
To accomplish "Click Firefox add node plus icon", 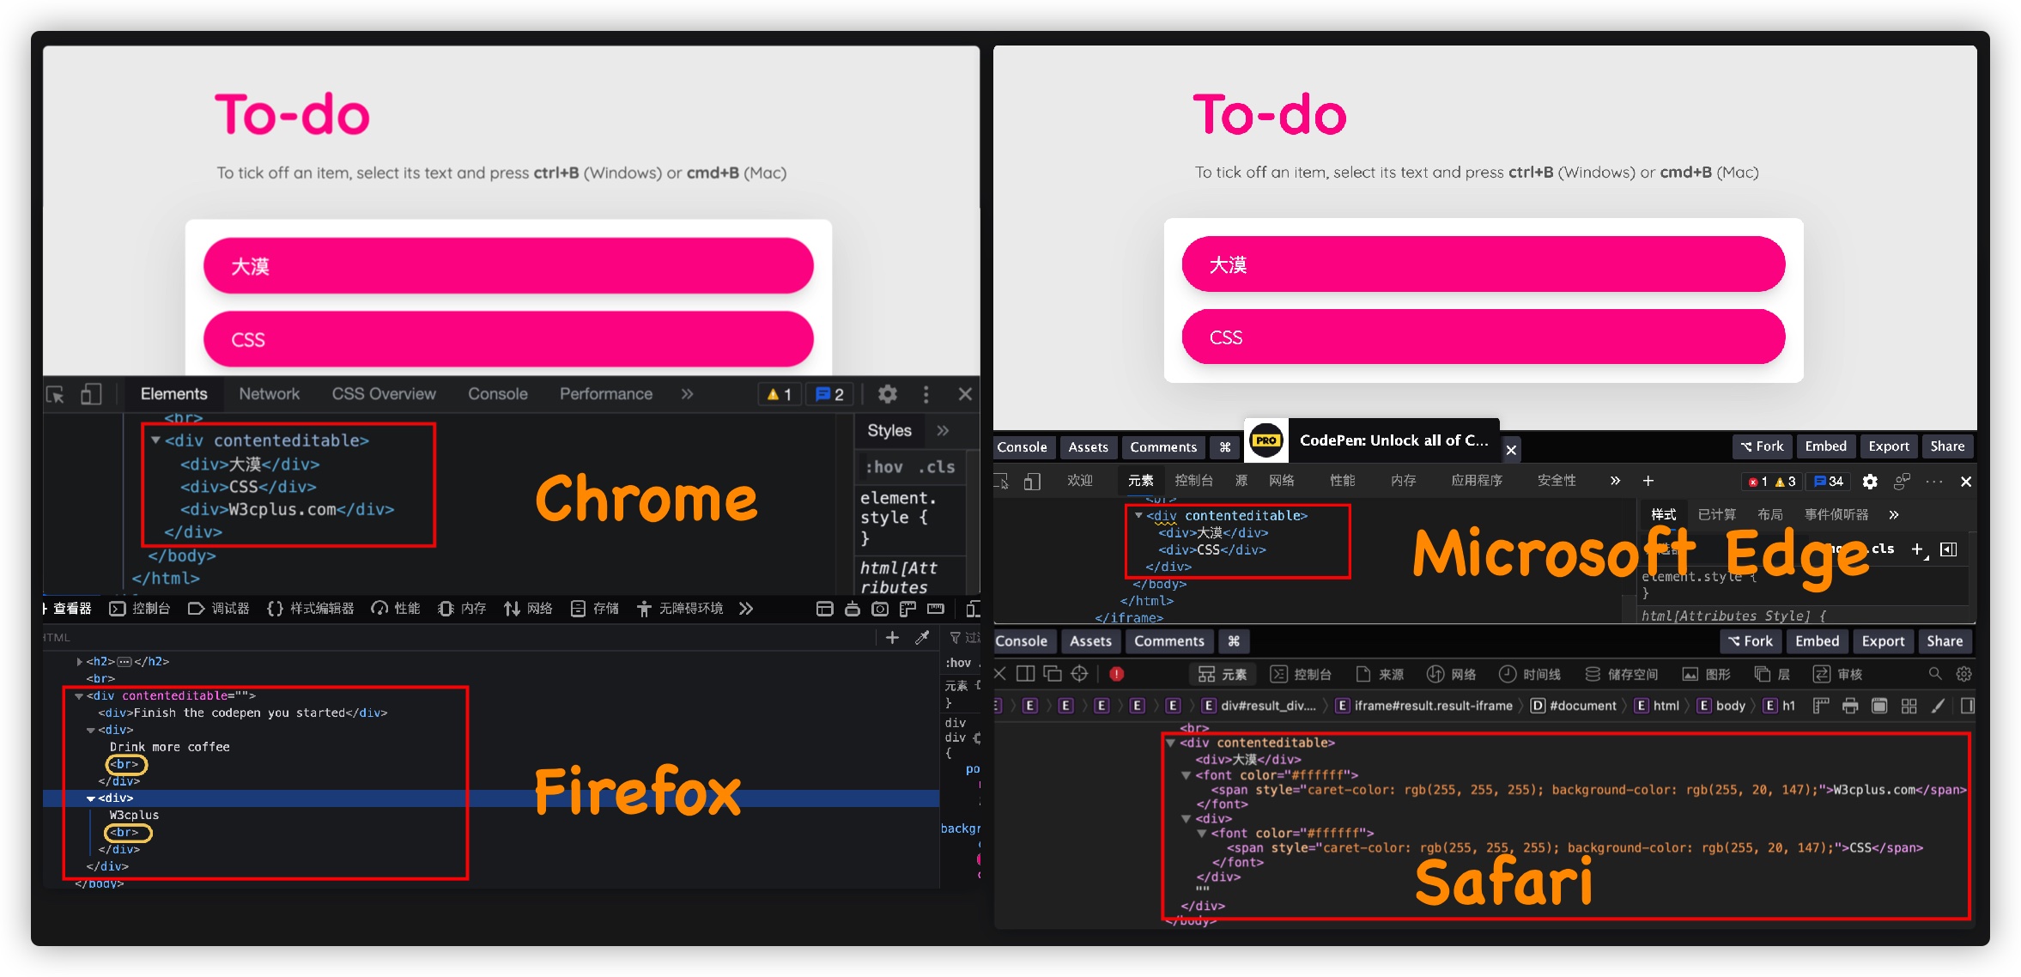I will 892,637.
